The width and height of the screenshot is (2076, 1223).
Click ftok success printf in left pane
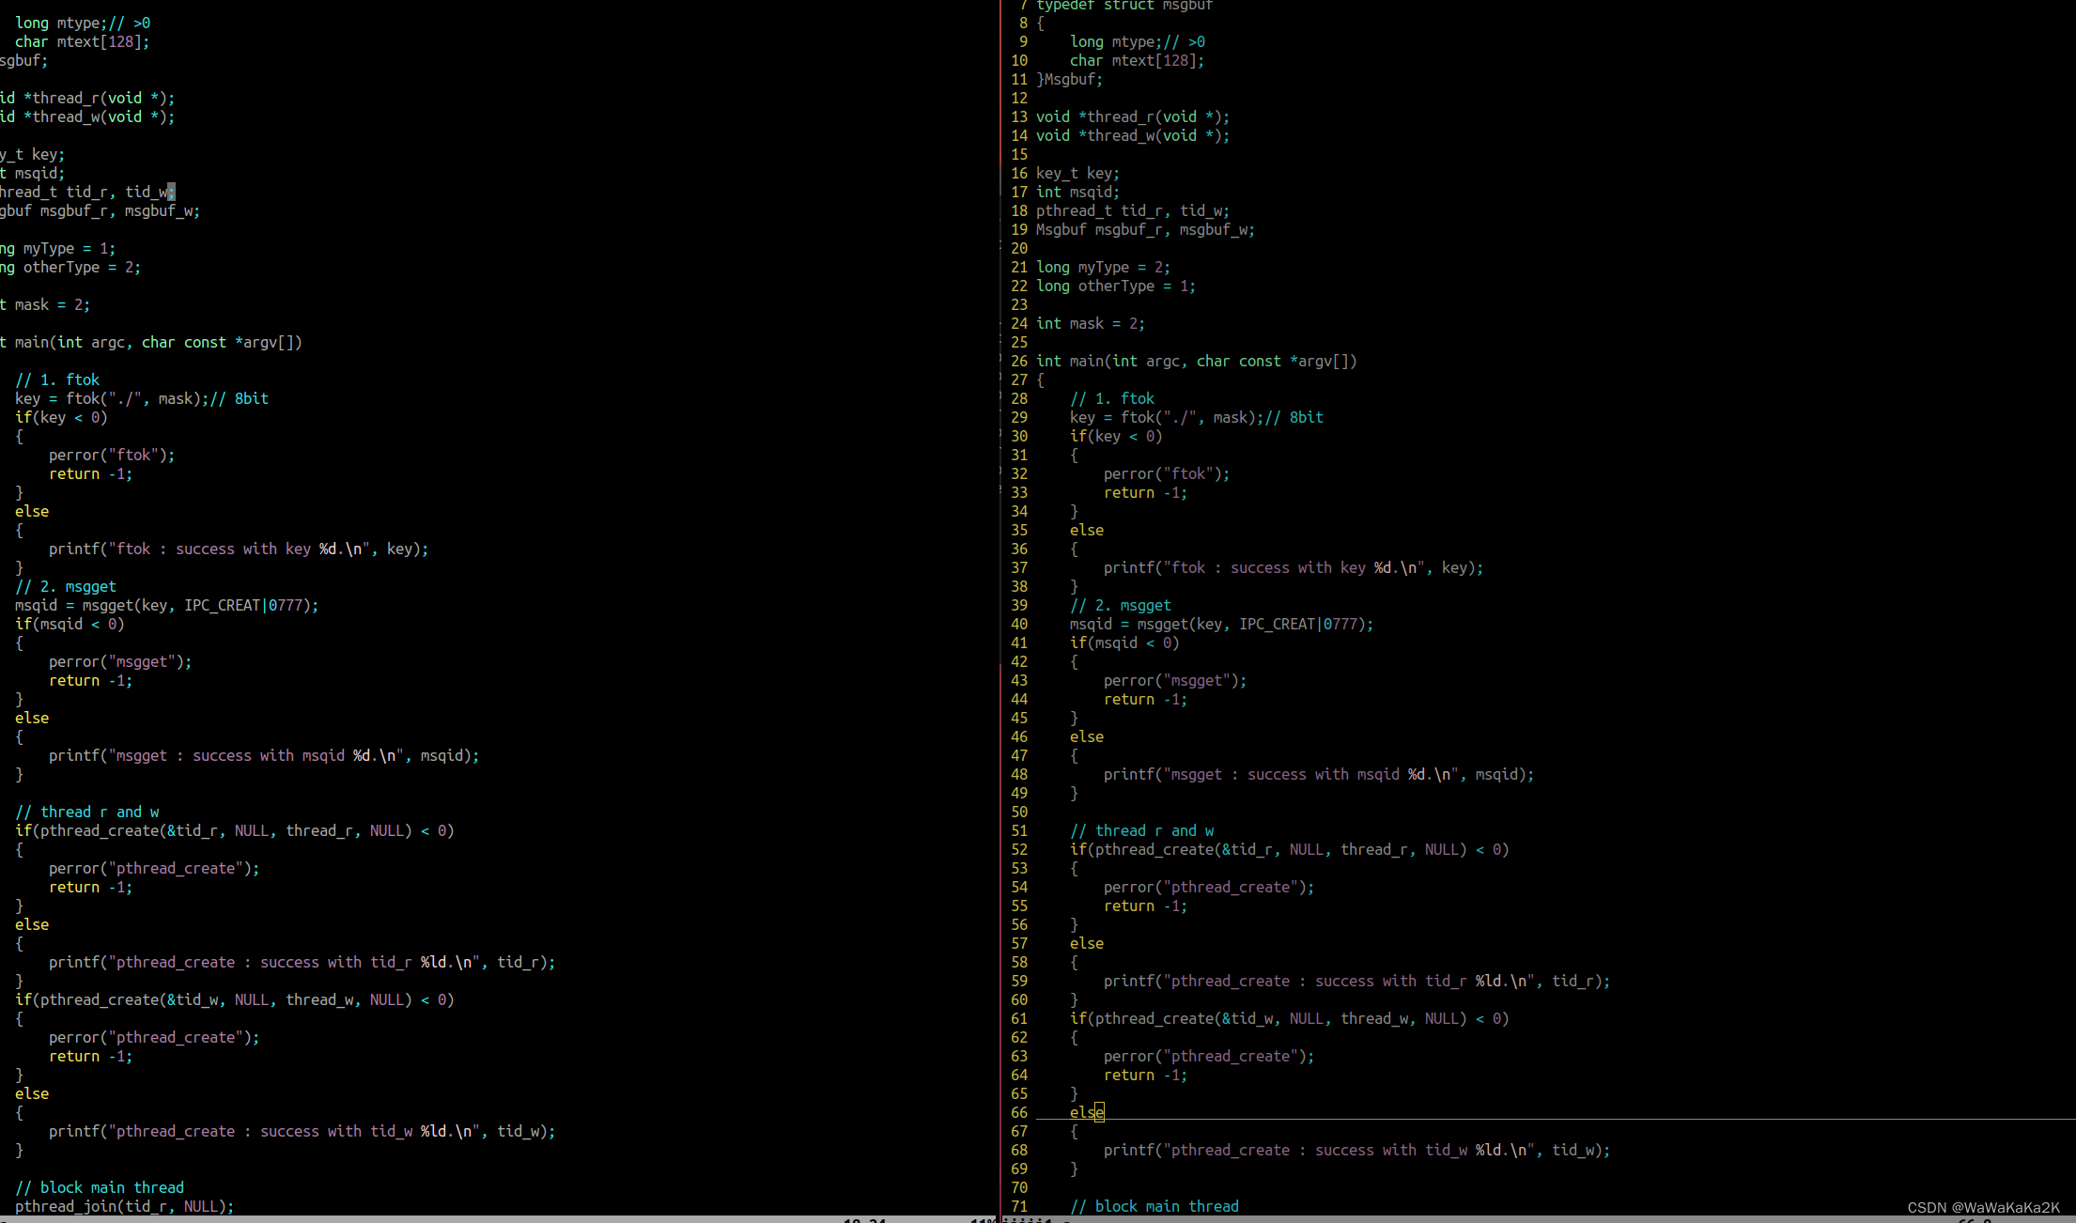coord(239,550)
